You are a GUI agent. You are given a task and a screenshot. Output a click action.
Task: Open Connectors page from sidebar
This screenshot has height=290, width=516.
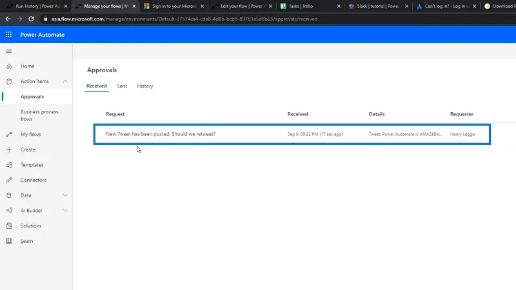[x=34, y=180]
